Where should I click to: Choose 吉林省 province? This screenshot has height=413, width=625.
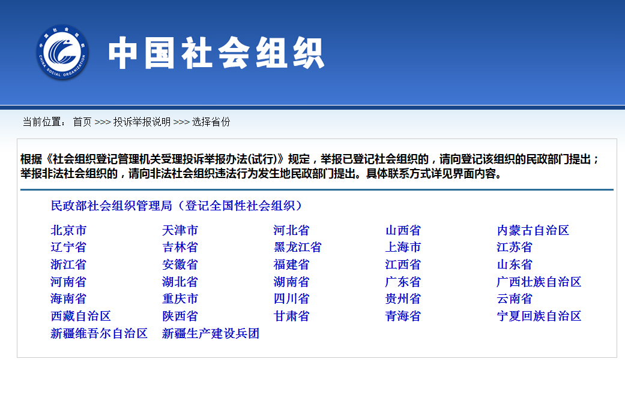coord(180,247)
